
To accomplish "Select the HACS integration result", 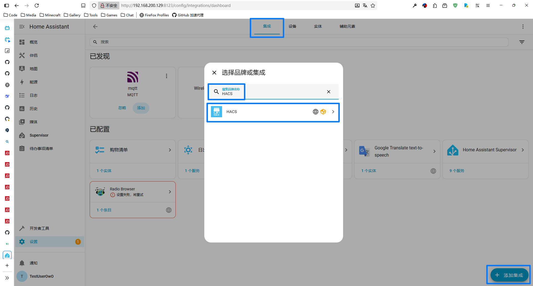I will point(273,112).
